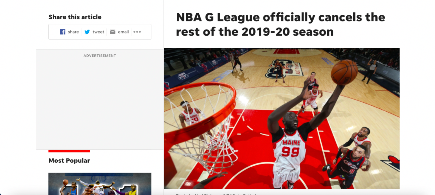Click the "Share this article" heading
The width and height of the screenshot is (435, 195).
coord(75,17)
